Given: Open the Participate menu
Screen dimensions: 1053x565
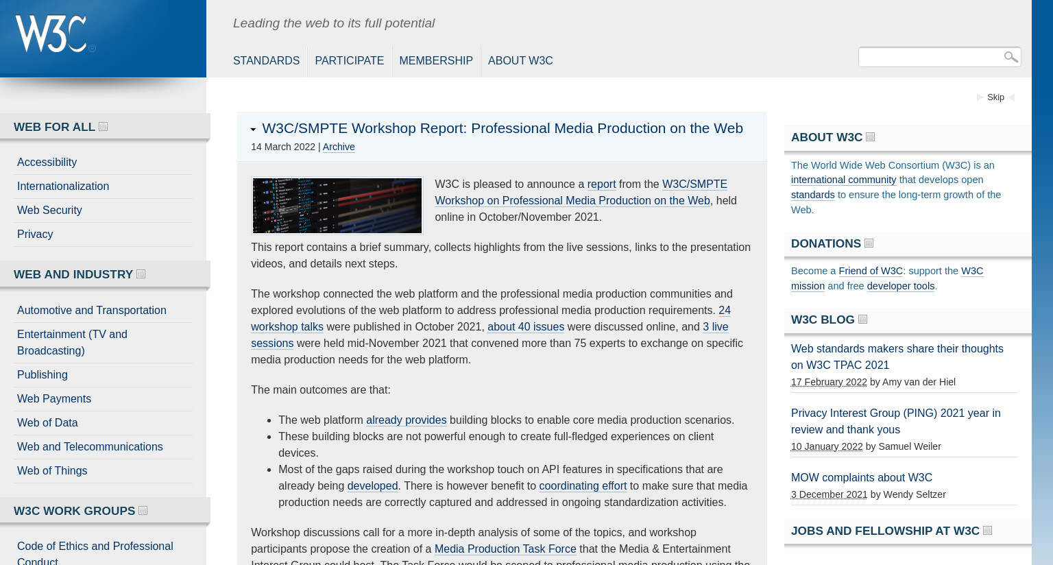Looking at the screenshot, I should click(x=349, y=60).
